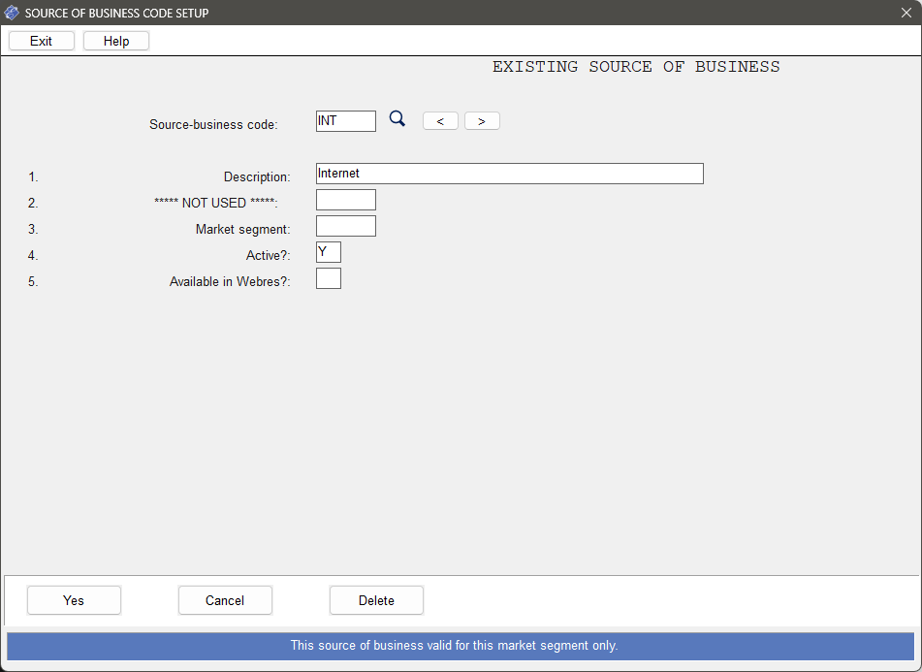This screenshot has height=672, width=922.
Task: Click the Active? field showing Y
Action: 329,252
